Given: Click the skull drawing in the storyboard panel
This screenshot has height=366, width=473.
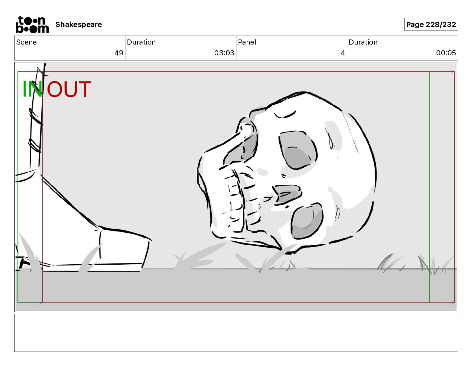Looking at the screenshot, I should click(x=287, y=173).
